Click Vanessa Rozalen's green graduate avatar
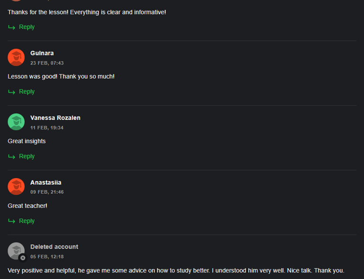The height and width of the screenshot is (279, 364). pyautogui.click(x=16, y=122)
